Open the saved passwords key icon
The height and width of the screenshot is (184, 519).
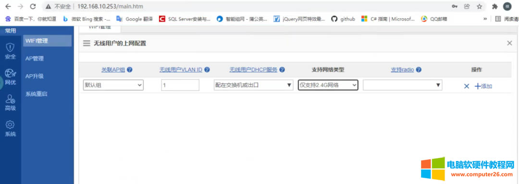[x=455, y=6]
